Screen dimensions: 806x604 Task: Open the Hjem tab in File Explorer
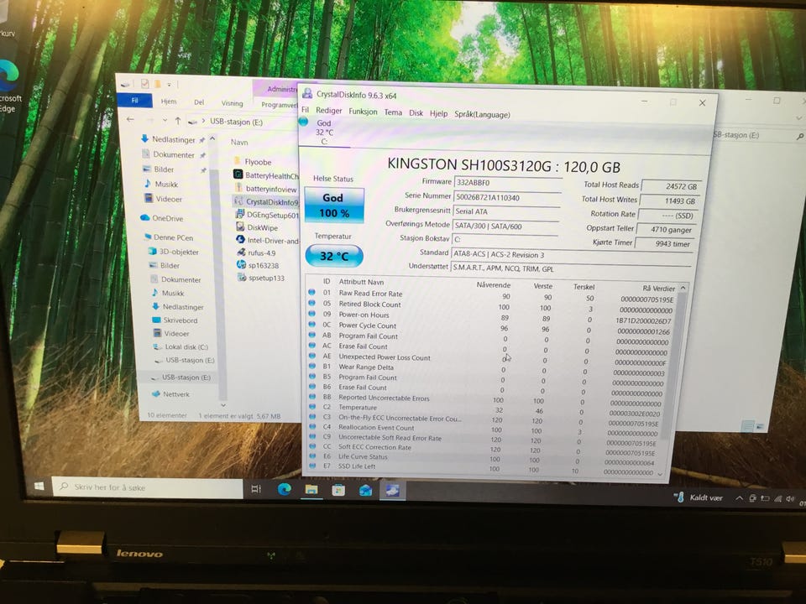pos(169,102)
